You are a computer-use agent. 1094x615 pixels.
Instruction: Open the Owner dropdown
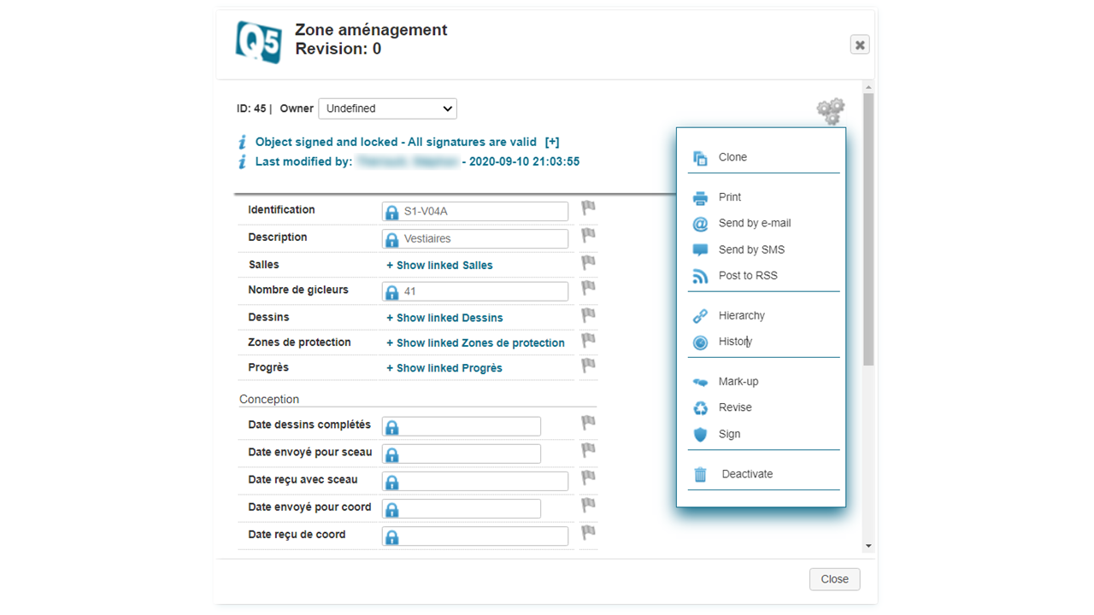pos(387,108)
